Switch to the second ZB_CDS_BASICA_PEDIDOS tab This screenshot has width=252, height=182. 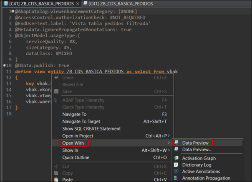point(118,3)
